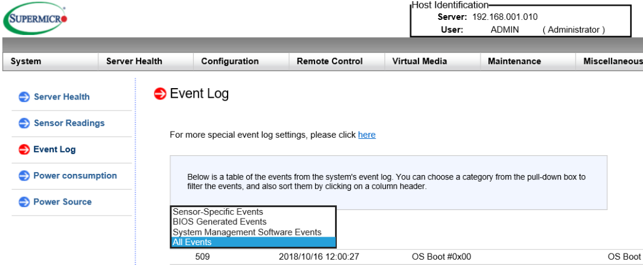Click the red icon in Event Log heading
This screenshot has height=265, width=643.
161,94
